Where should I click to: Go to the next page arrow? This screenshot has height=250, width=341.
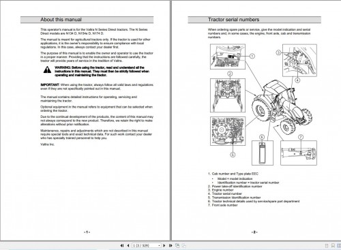(x=164, y=245)
